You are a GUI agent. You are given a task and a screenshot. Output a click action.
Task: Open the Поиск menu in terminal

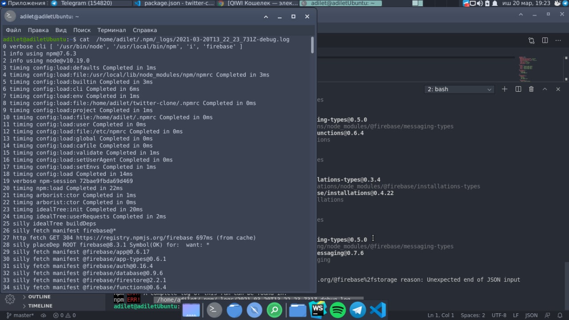pos(82,30)
